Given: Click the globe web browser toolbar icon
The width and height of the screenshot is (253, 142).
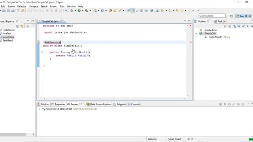Looking at the screenshot, I should pyautogui.click(x=151, y=11).
